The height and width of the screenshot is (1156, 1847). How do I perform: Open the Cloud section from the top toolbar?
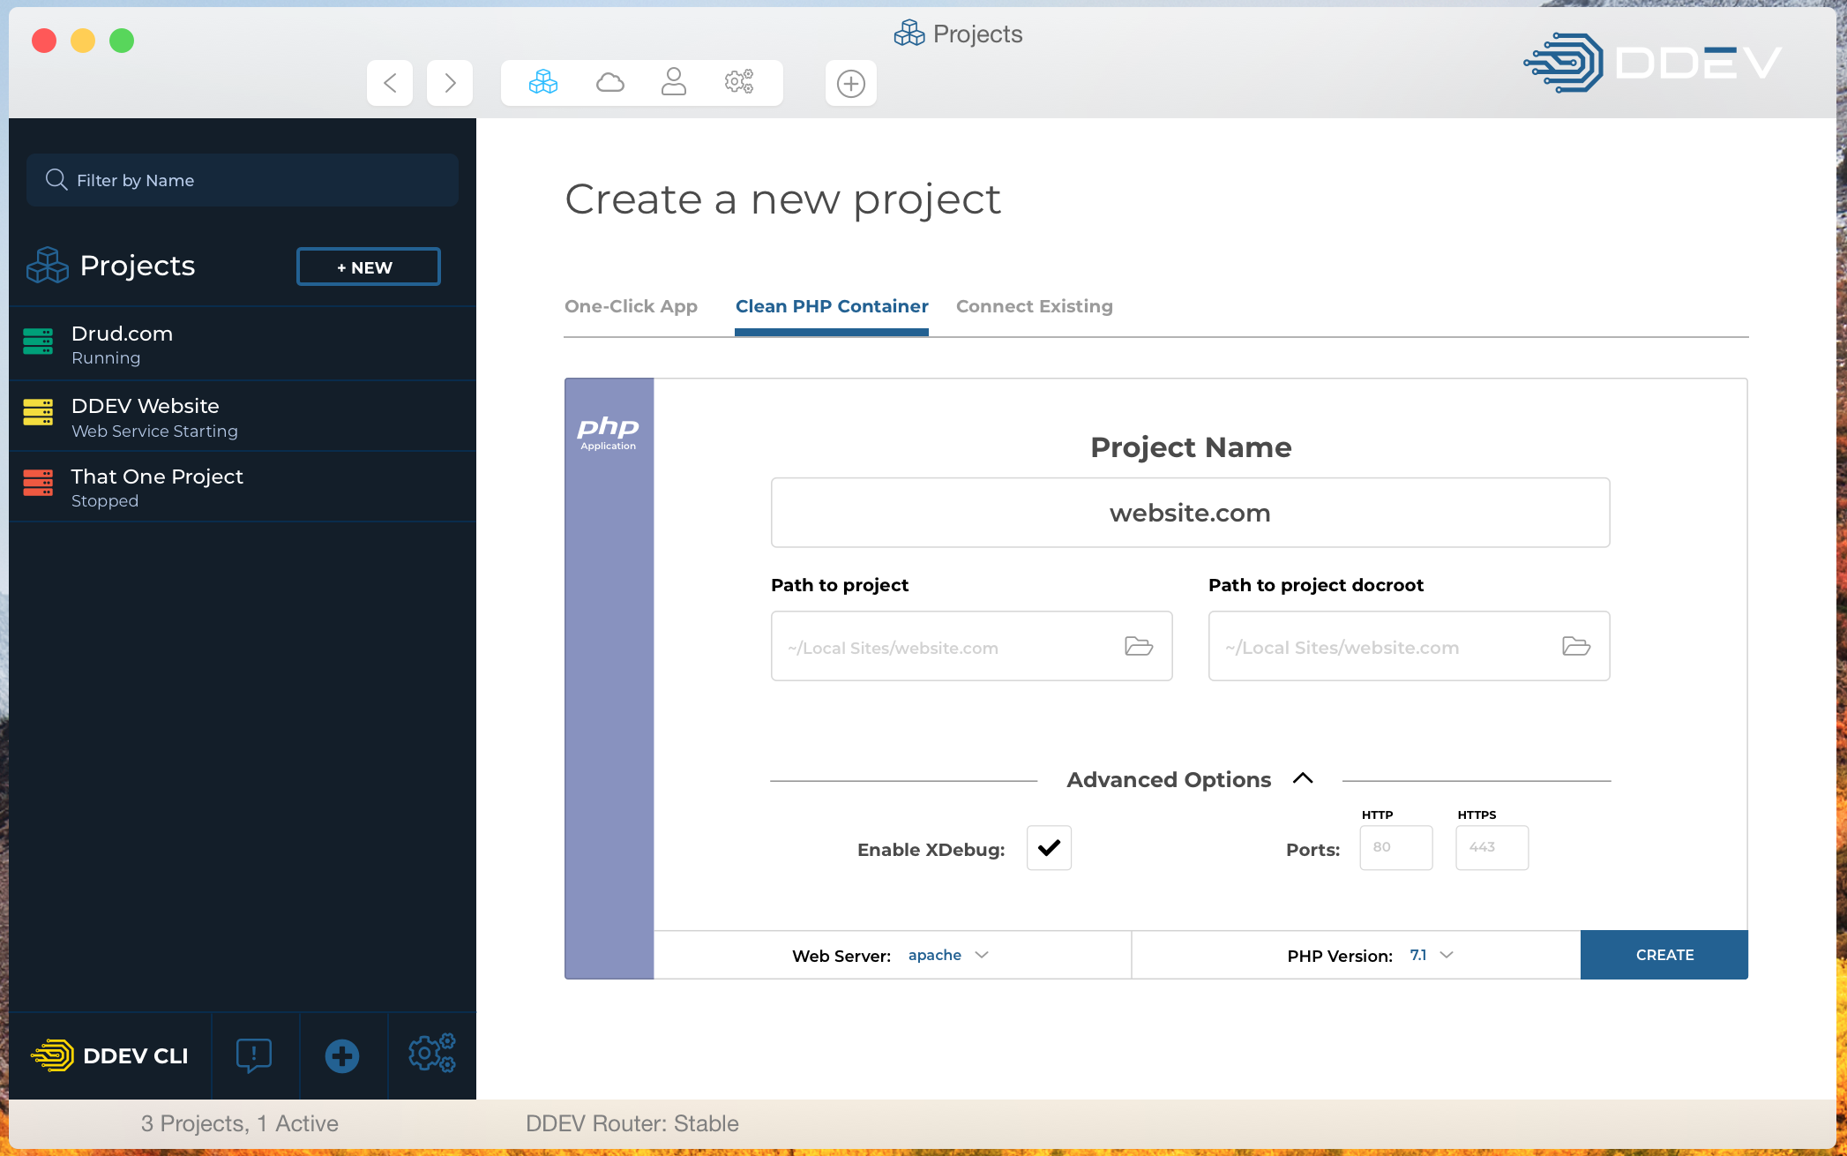pos(609,82)
